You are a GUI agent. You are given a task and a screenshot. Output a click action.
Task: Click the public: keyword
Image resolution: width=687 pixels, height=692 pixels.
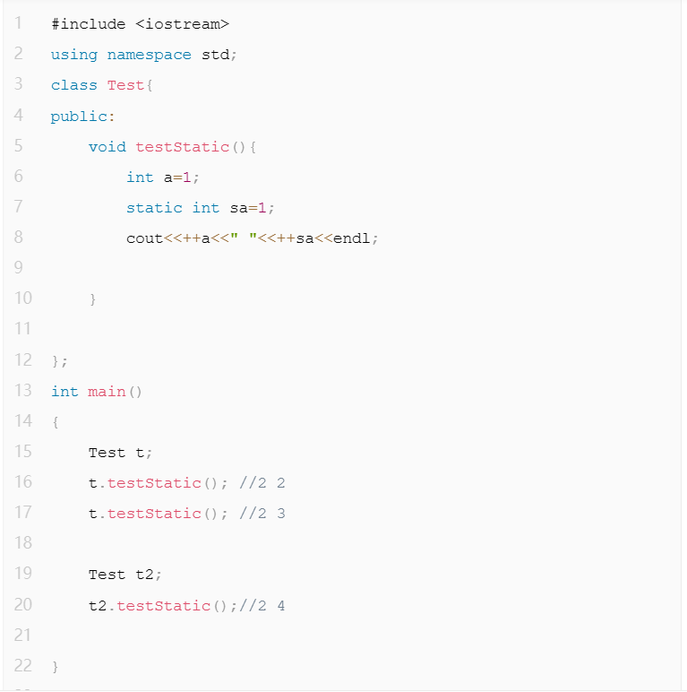click(x=82, y=117)
